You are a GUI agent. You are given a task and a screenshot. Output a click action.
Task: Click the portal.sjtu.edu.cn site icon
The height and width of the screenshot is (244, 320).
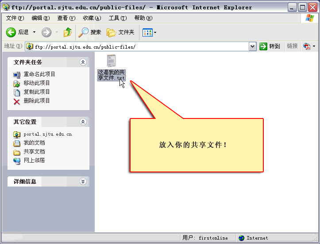[17, 134]
